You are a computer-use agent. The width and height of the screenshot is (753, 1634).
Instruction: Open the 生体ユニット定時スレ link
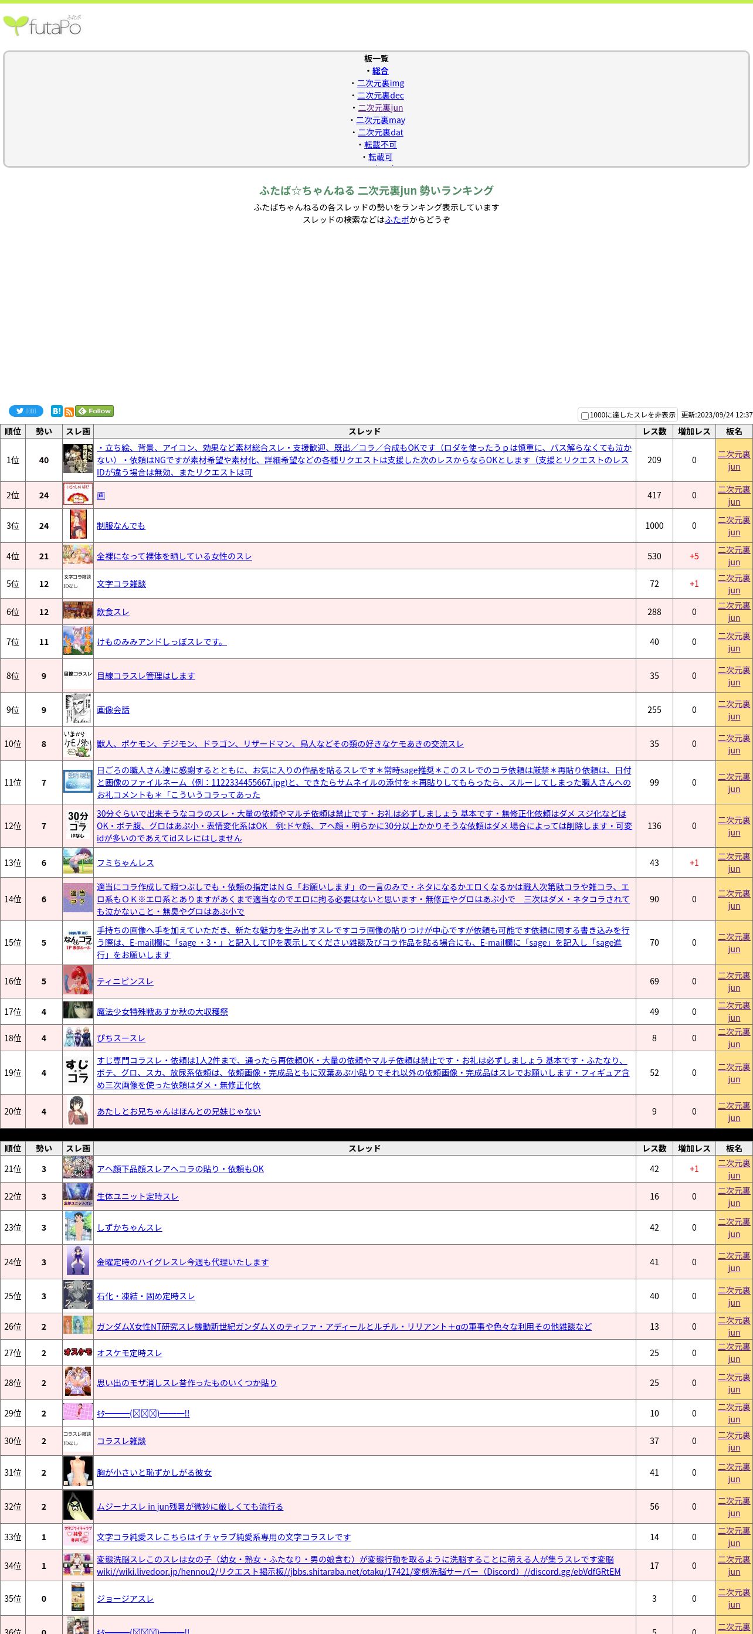point(138,1196)
